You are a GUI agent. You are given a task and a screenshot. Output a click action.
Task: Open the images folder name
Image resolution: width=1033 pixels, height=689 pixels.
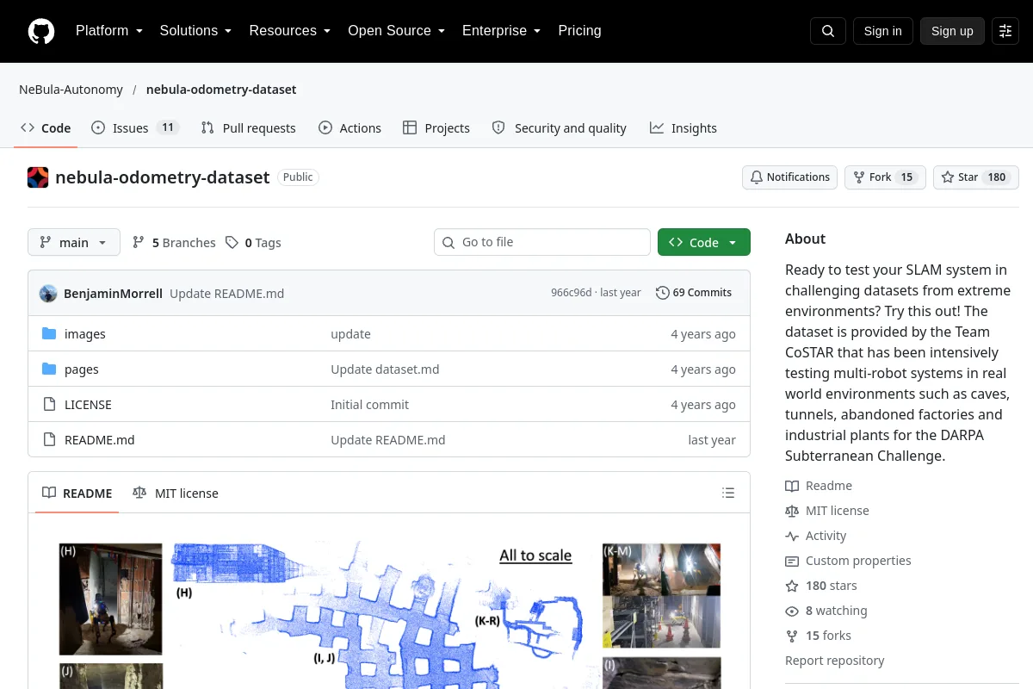85,334
